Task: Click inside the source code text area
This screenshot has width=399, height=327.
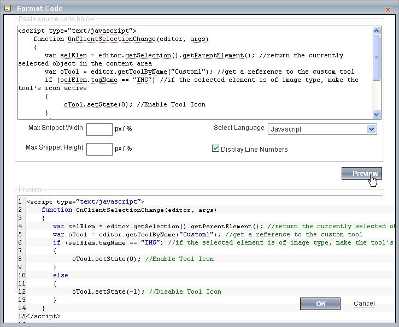Action: coord(195,72)
